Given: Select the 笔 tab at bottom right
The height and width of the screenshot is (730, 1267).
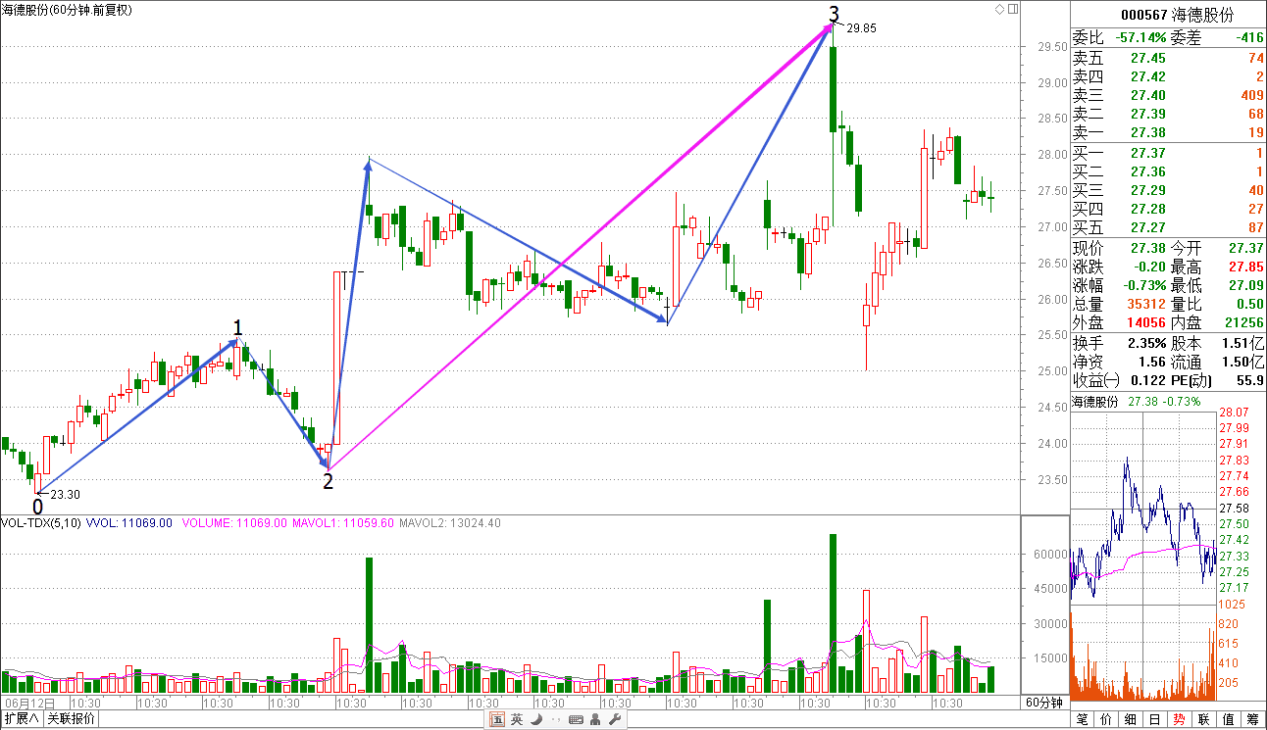Looking at the screenshot, I should 1082,719.
